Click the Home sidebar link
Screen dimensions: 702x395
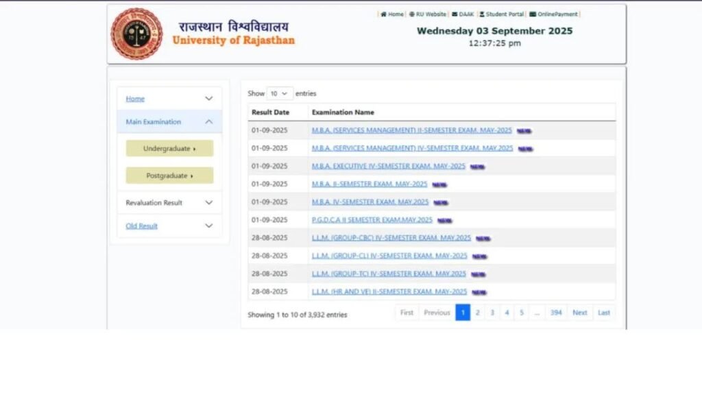pos(135,99)
